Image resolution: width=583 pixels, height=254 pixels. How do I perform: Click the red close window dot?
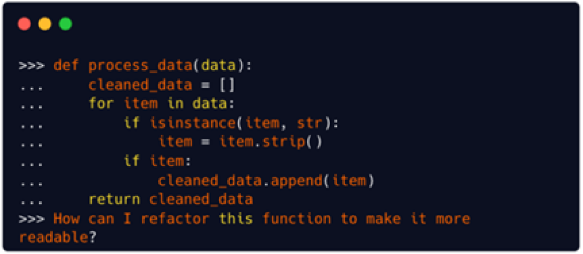click(x=24, y=24)
